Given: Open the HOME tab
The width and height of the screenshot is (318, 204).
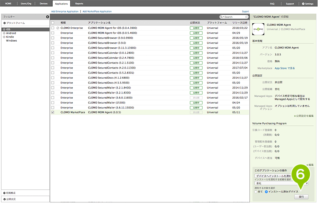Looking at the screenshot, I should pyautogui.click(x=8, y=3).
